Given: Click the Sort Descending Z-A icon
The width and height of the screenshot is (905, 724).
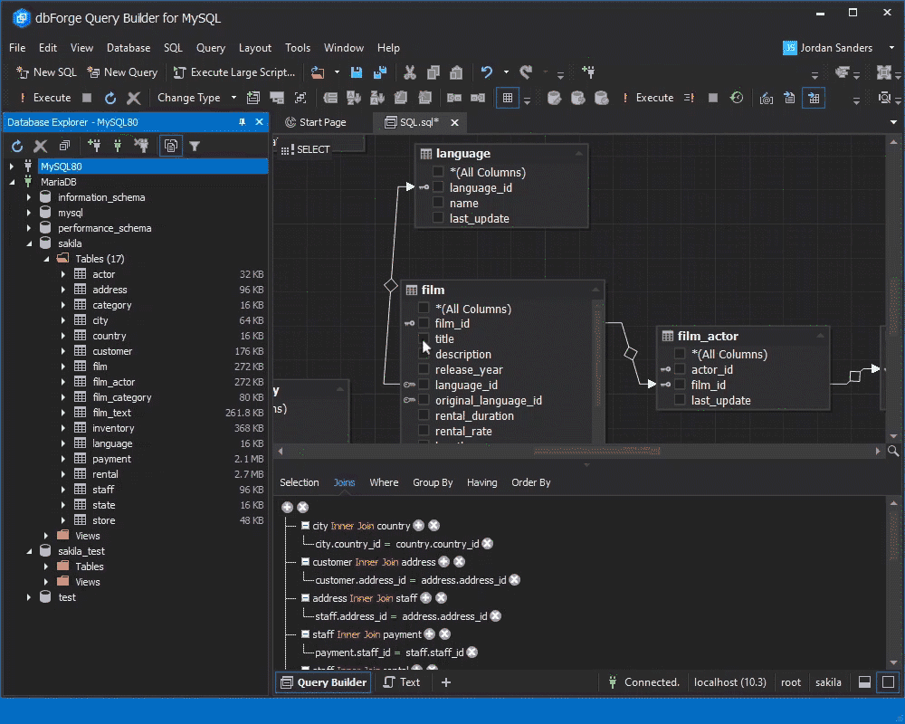Looking at the screenshot, I should click(377, 98).
